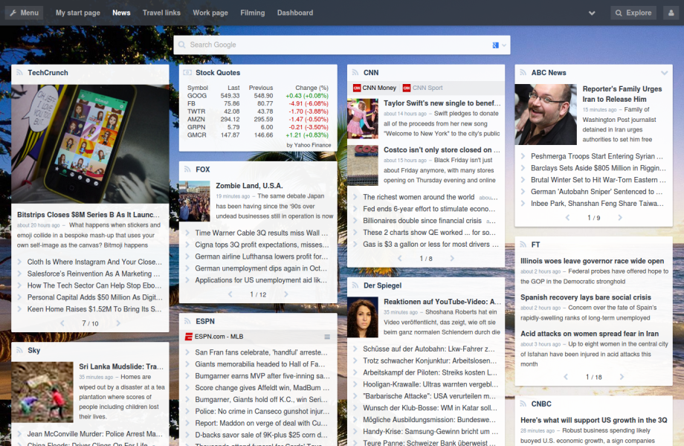This screenshot has height=446, width=684.
Task: Go to next CNN page
Action: pyautogui.click(x=452, y=258)
